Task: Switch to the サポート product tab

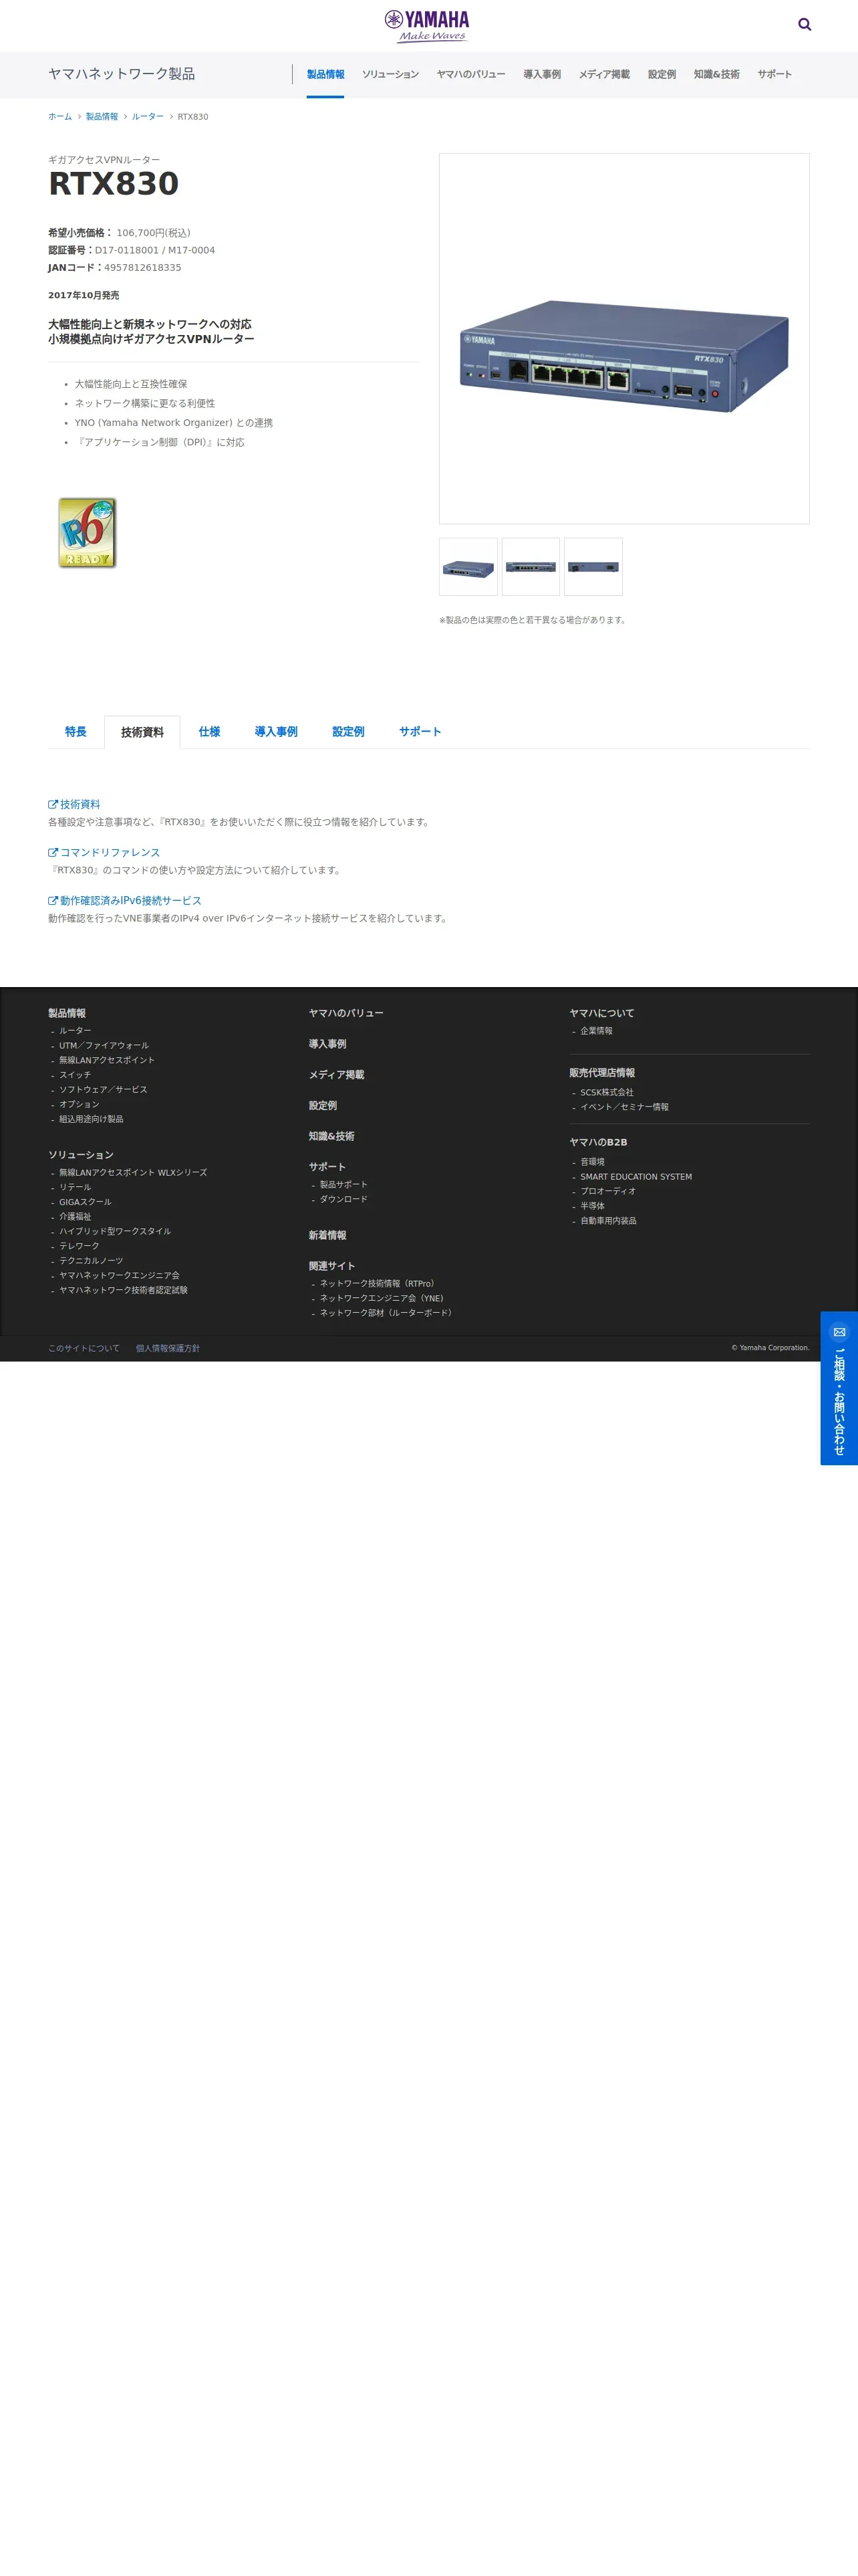Action: pos(420,732)
